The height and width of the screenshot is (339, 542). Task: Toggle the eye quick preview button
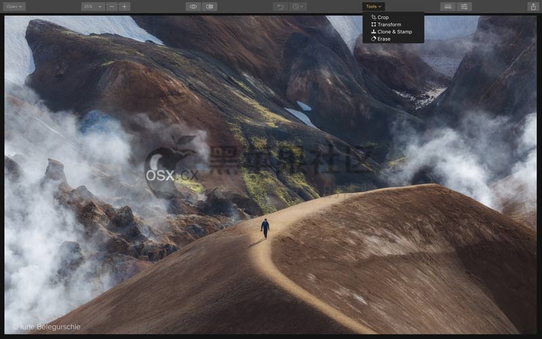[x=193, y=7]
